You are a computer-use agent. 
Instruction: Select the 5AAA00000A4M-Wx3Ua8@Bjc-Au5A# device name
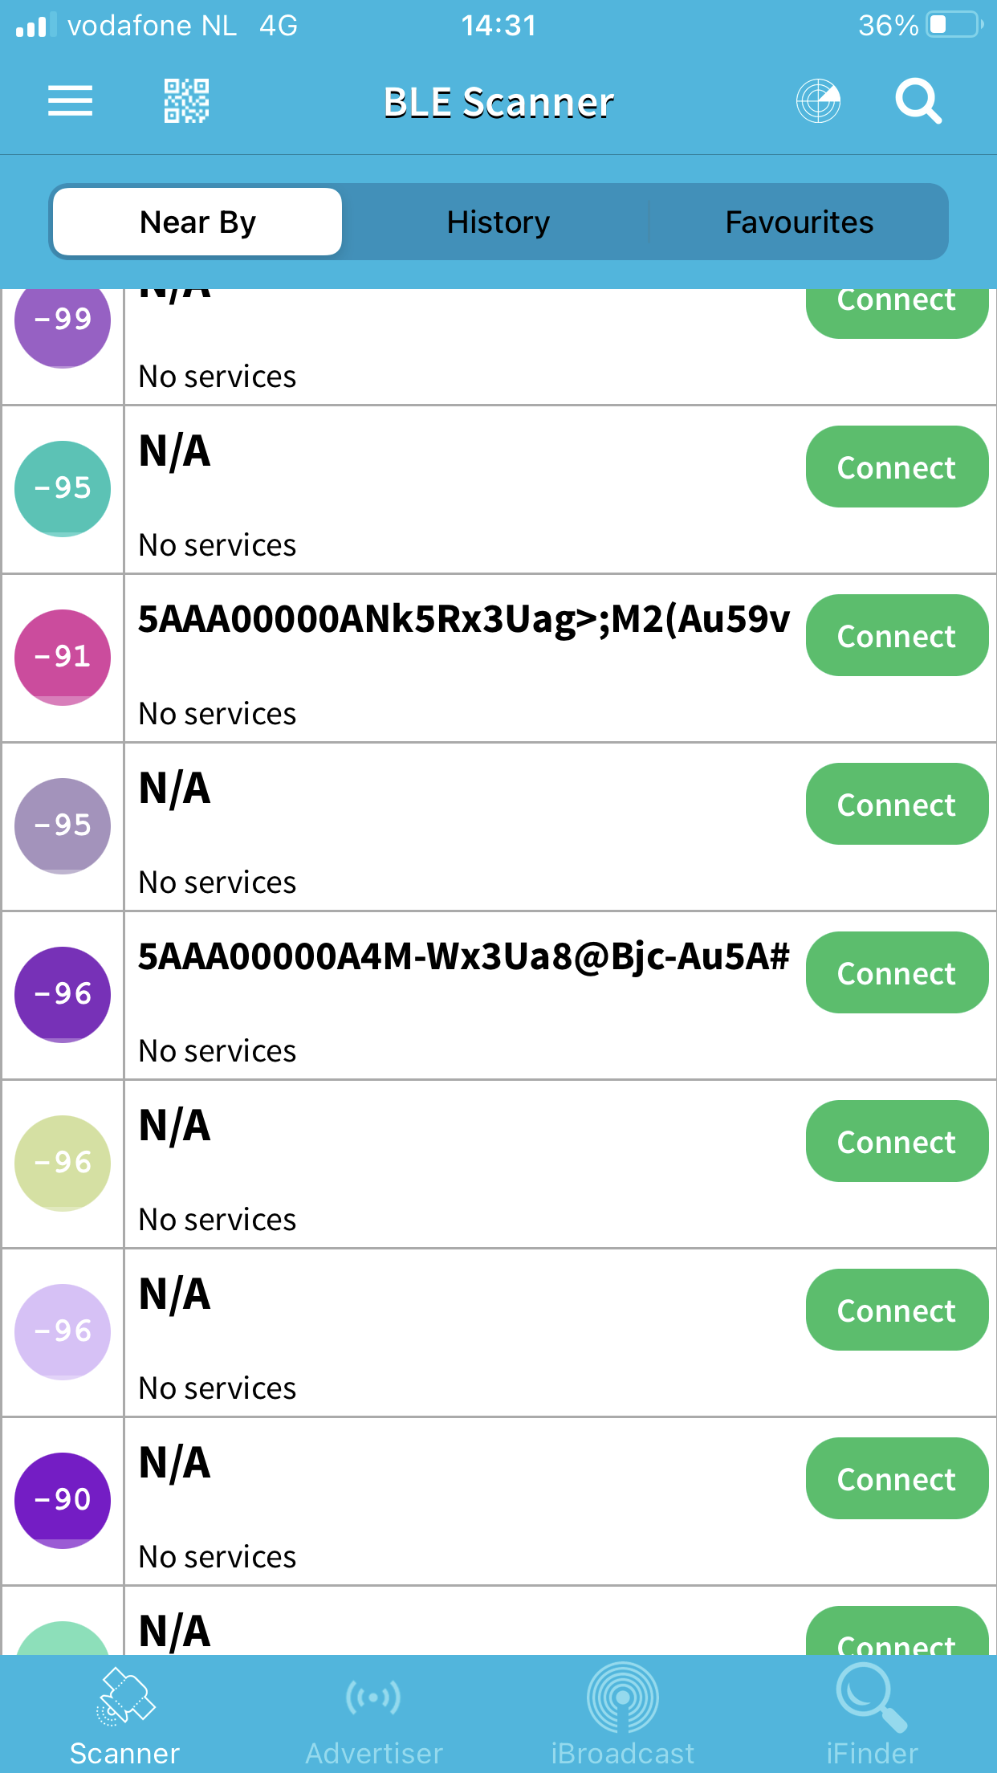464,957
